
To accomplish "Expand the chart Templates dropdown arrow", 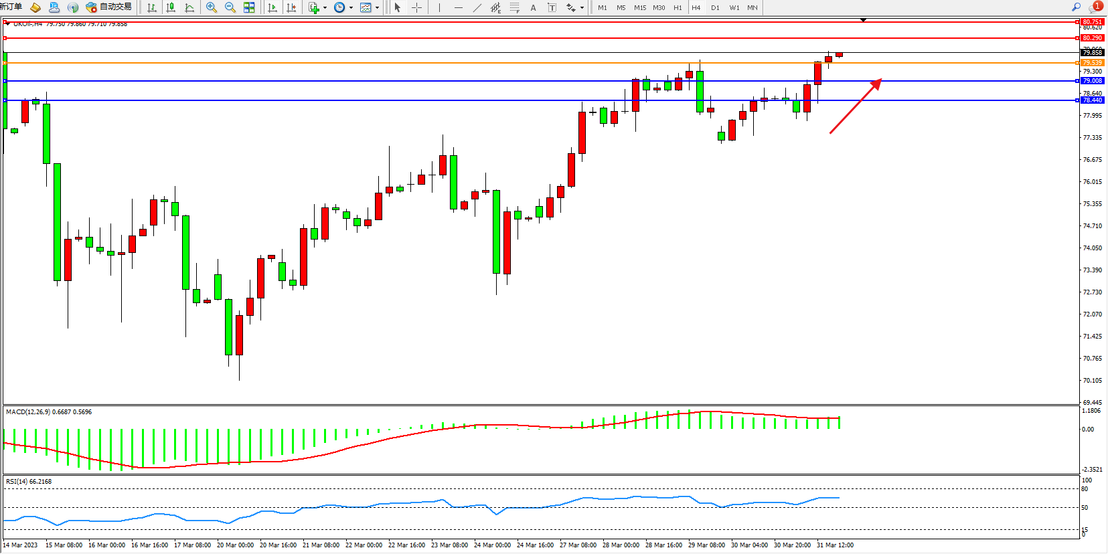I will (378, 8).
